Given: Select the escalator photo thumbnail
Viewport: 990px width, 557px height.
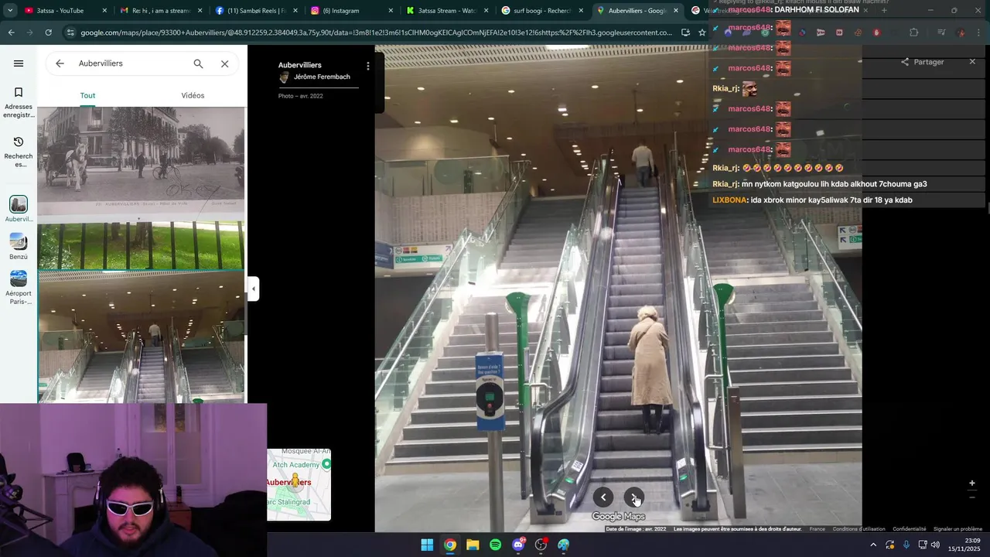Looking at the screenshot, I should click(142, 337).
